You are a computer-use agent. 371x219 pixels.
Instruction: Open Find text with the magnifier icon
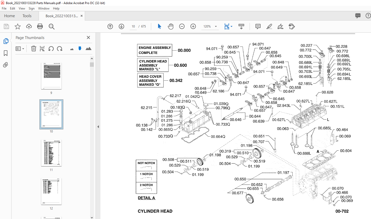coord(51,26)
